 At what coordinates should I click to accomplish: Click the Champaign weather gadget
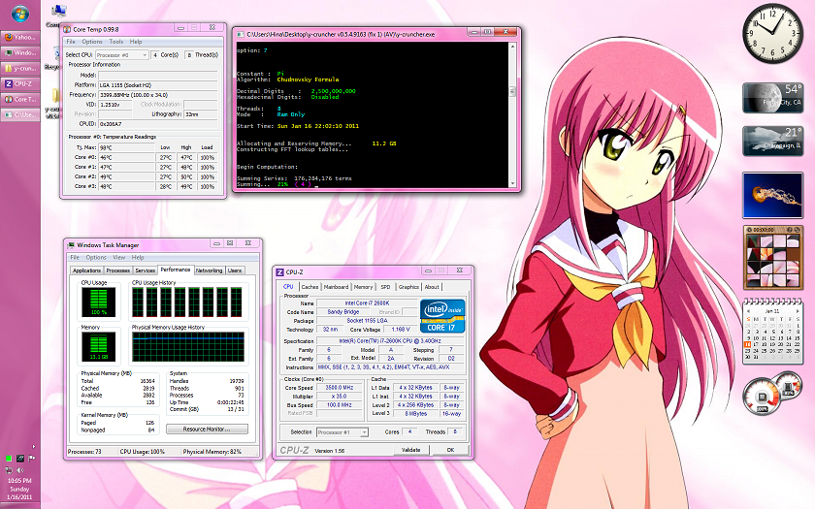(x=771, y=143)
